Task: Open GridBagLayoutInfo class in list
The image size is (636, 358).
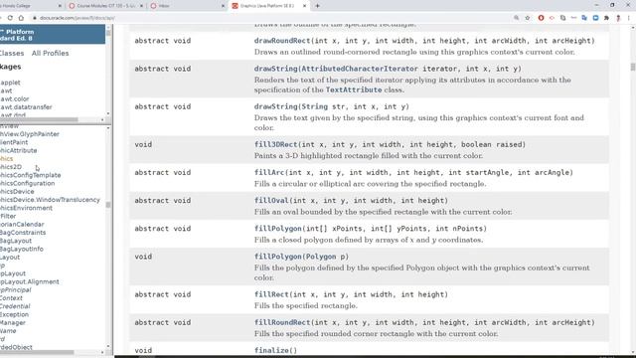Action: [x=22, y=249]
